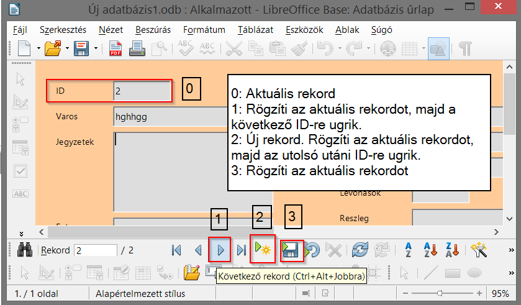The image size is (521, 305).
Task: Click the AutoFilter wand icon
Action: pyautogui.click(x=478, y=250)
